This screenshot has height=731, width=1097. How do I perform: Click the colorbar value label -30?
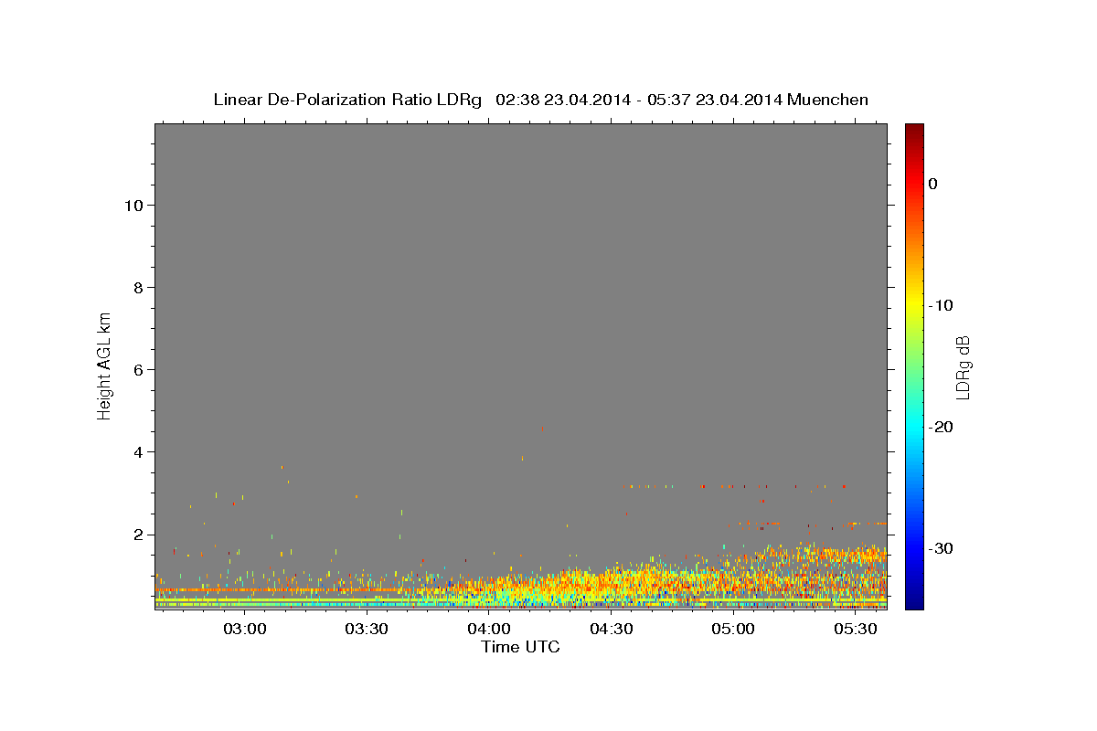[x=943, y=548]
